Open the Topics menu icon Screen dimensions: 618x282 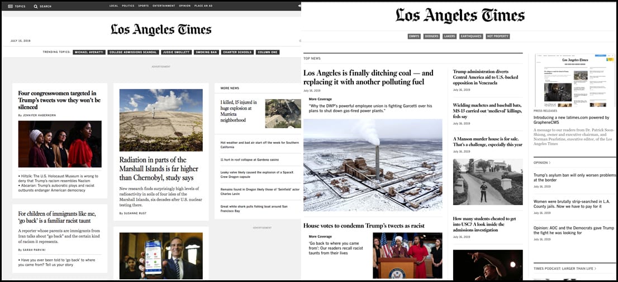pos(11,6)
